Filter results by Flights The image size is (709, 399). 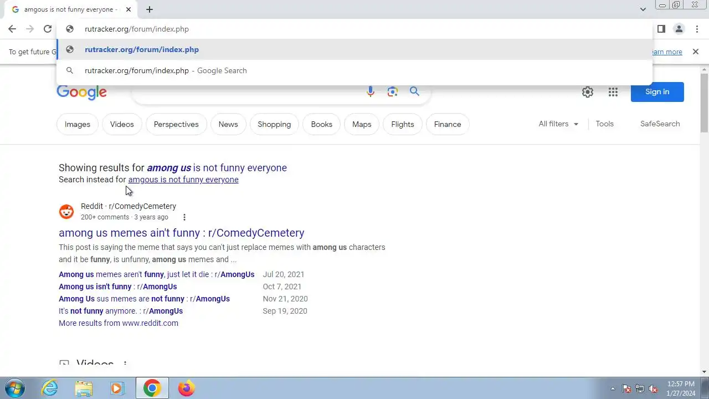pyautogui.click(x=403, y=124)
